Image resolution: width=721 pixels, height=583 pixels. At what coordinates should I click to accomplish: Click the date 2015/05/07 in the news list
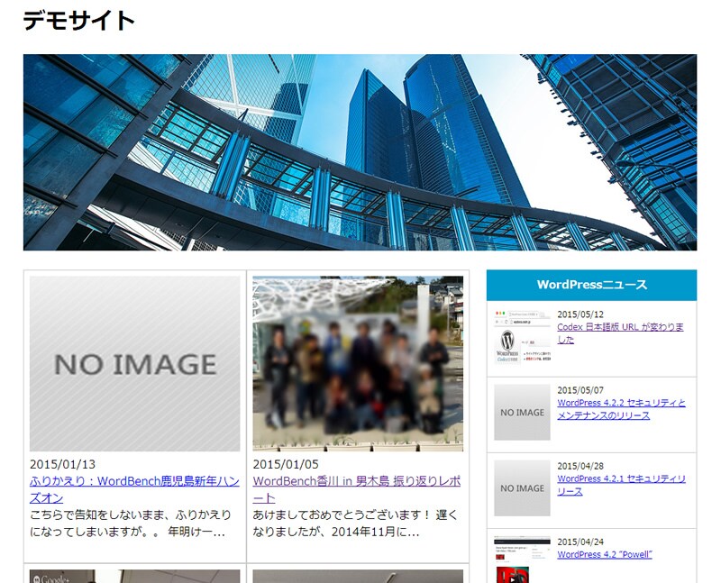[580, 390]
